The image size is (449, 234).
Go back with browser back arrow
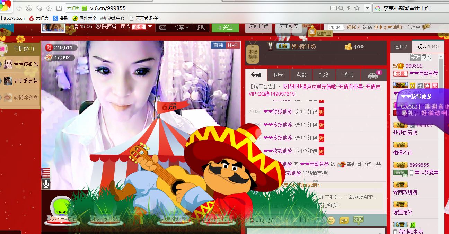tap(19, 8)
